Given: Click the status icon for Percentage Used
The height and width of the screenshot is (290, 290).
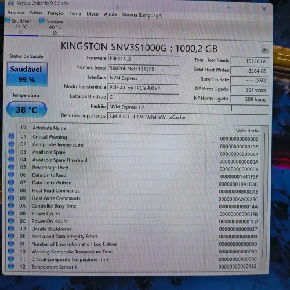Looking at the screenshot, I should (12, 167).
